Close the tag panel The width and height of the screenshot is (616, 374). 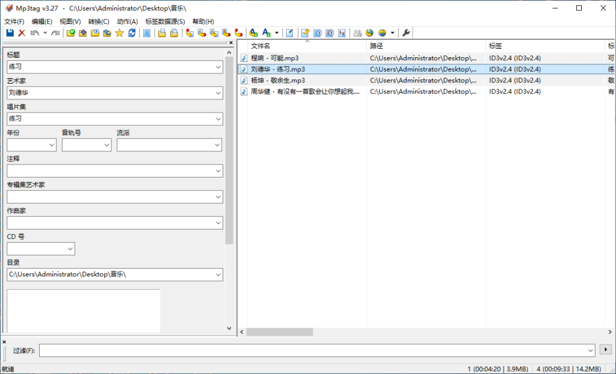pyautogui.click(x=231, y=43)
